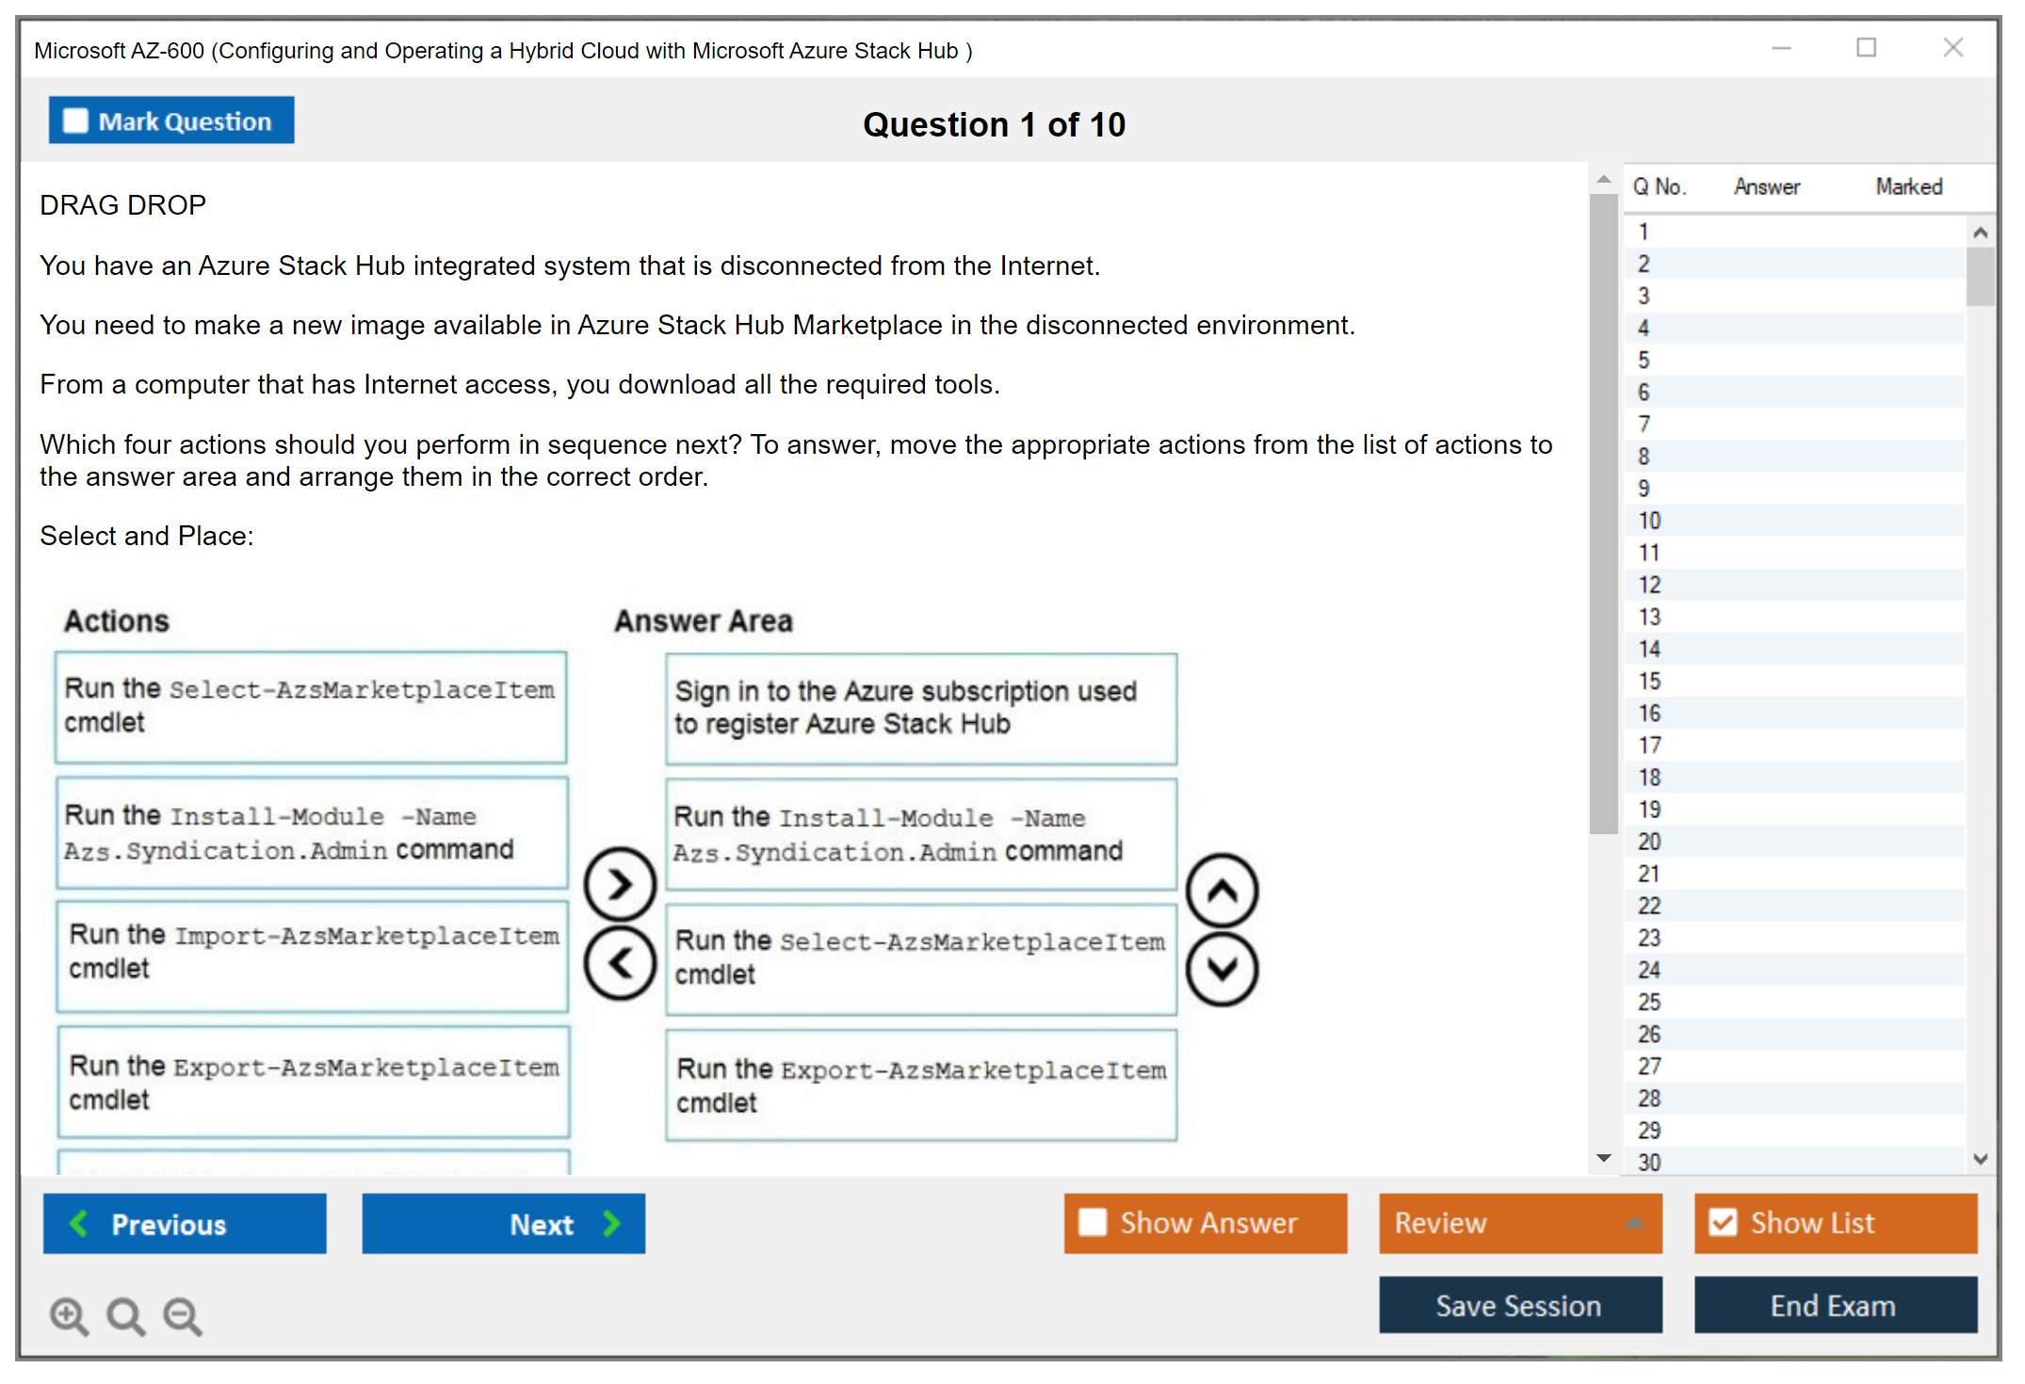Screen dimensions: 2025x1384
Task: Select question 22 in the list
Action: pos(1649,906)
